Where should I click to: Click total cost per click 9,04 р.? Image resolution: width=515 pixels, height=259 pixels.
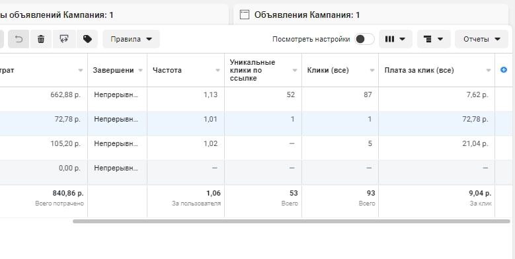point(480,193)
